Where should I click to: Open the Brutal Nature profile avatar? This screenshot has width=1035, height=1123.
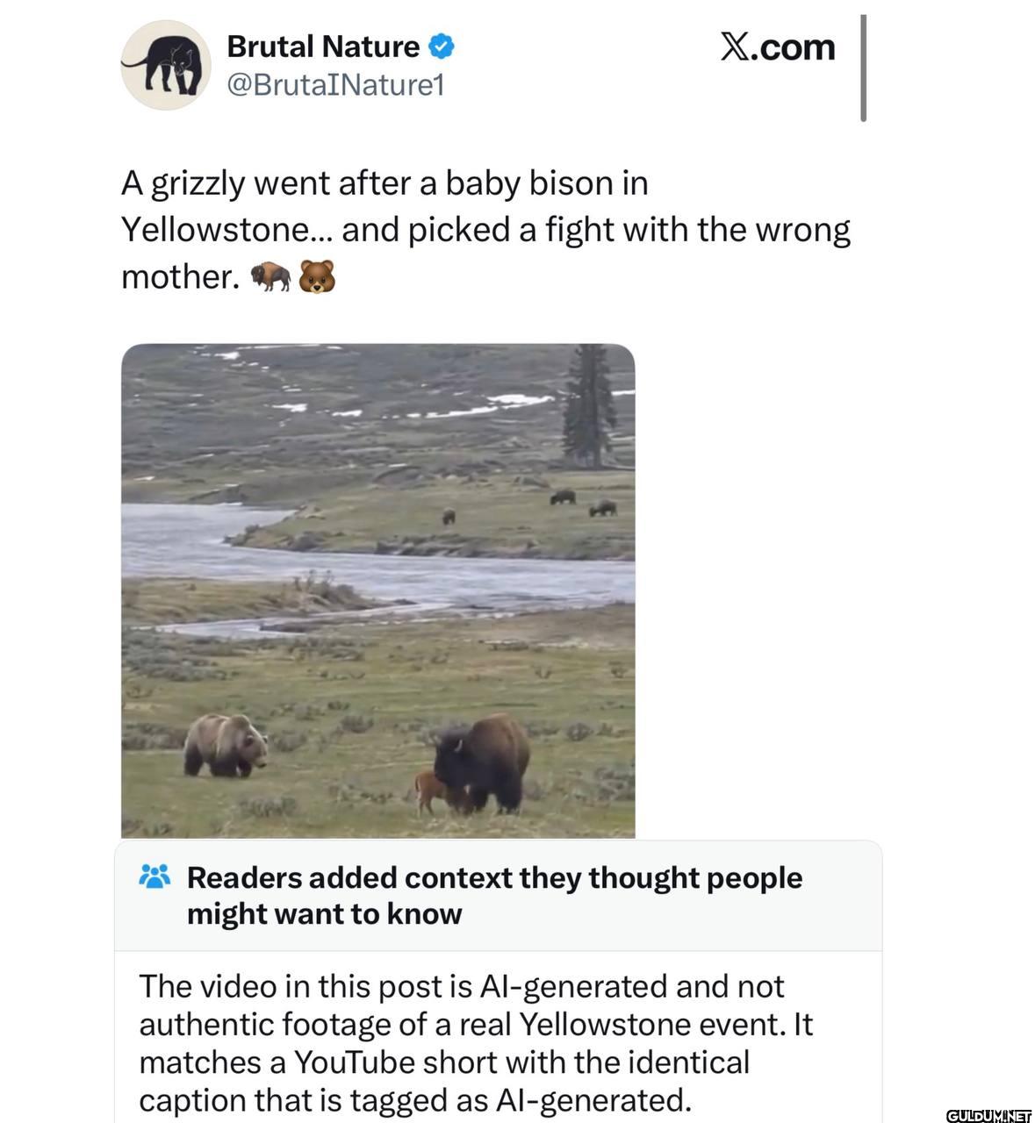tap(165, 65)
